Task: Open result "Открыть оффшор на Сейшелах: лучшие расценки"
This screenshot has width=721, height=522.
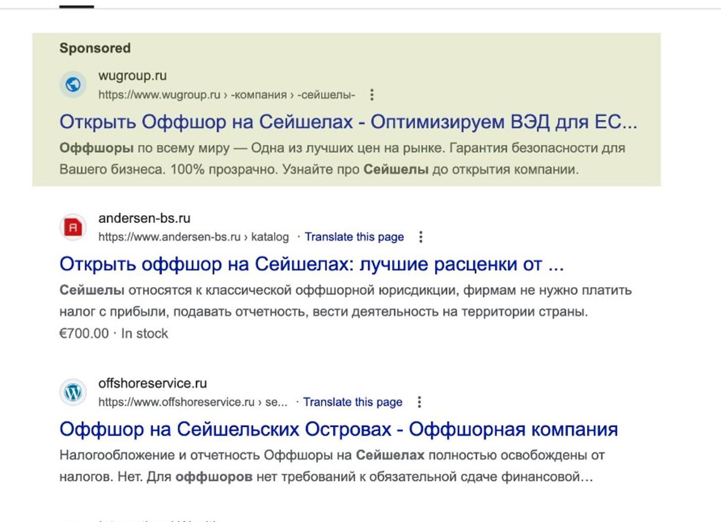Action: [x=312, y=264]
